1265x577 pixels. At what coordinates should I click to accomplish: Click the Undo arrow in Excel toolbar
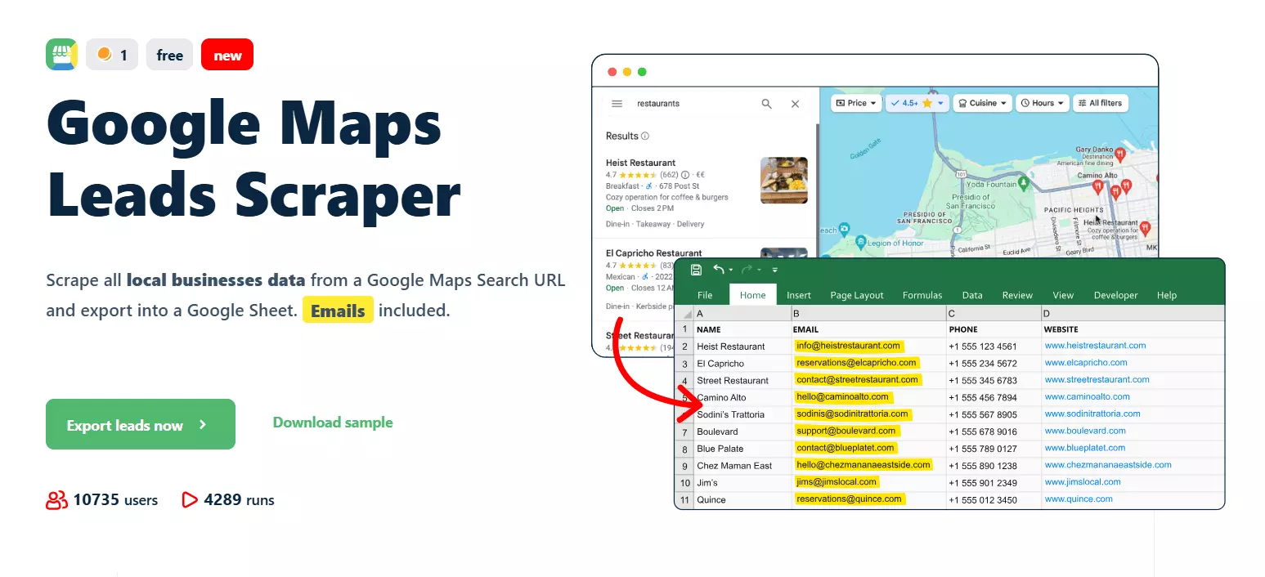pos(719,270)
